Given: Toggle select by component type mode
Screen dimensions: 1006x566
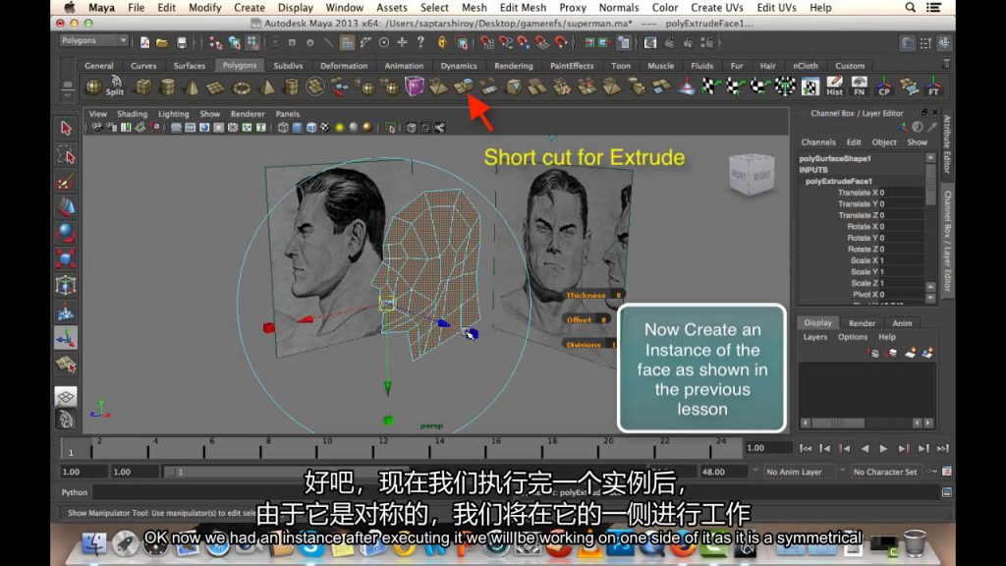Looking at the screenshot, I should tap(252, 43).
